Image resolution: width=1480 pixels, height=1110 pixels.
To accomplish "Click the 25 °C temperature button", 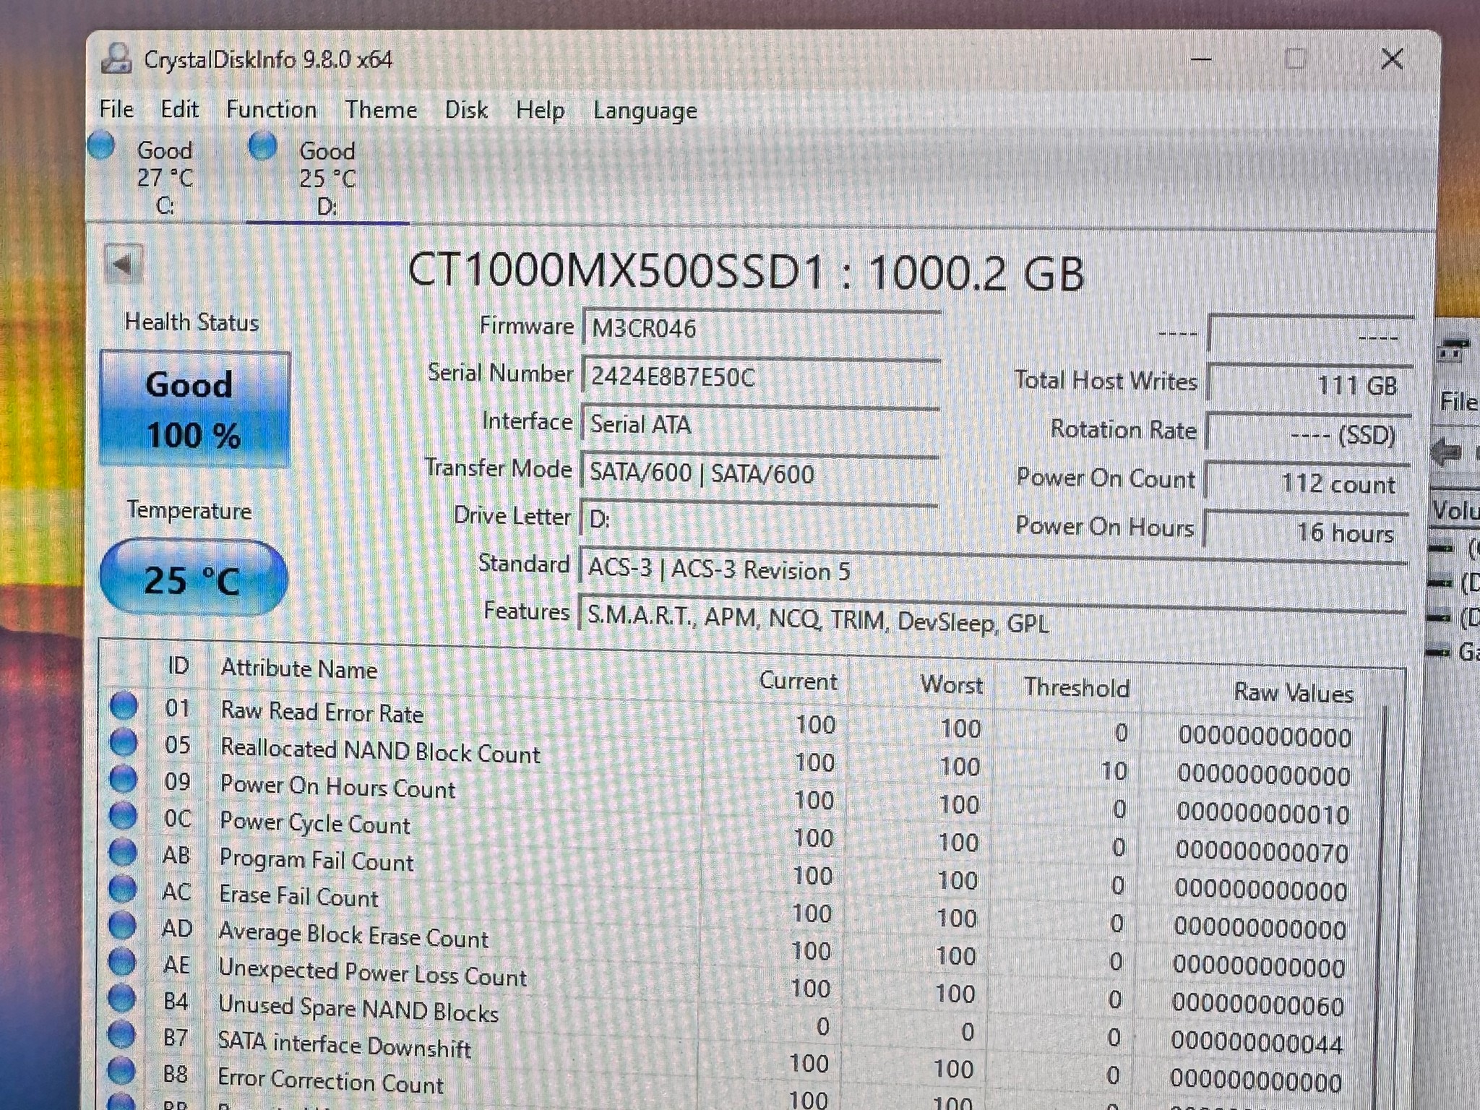I will (x=193, y=579).
